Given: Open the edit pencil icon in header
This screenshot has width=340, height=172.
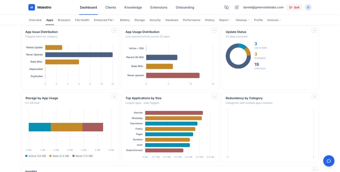Looking at the screenshot, I should 237,7.
